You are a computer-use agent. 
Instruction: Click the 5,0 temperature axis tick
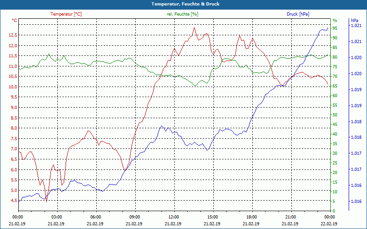14,190
